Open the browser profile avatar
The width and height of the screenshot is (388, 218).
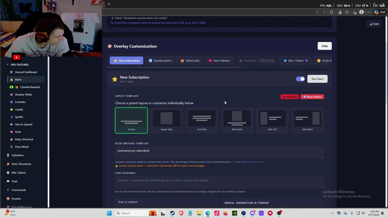(361, 12)
